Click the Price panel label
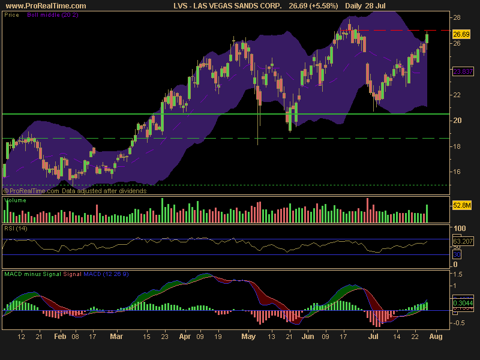Image resolution: width=480 pixels, height=360 pixels. (11, 14)
